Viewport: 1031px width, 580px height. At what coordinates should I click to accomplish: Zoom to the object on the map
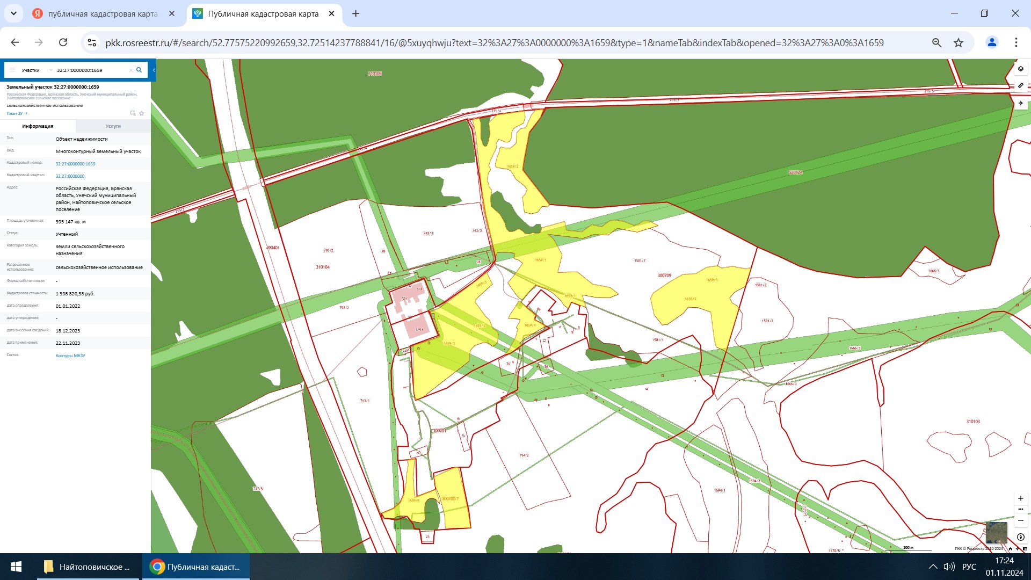pos(133,113)
